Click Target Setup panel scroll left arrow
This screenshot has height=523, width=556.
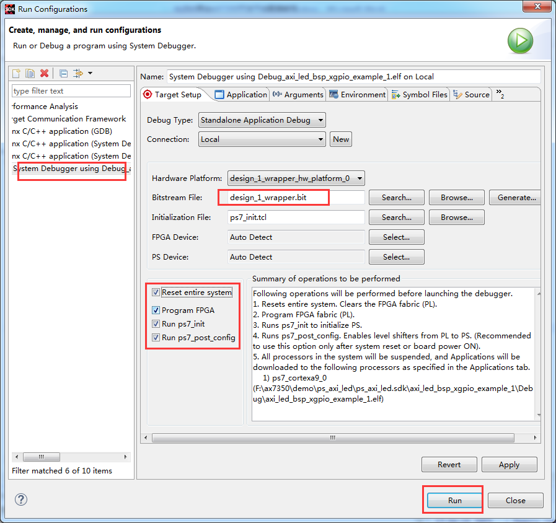[146, 437]
